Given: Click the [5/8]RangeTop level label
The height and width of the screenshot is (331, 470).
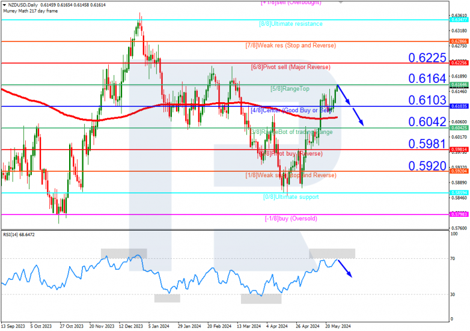Looking at the screenshot, I should pos(290,89).
